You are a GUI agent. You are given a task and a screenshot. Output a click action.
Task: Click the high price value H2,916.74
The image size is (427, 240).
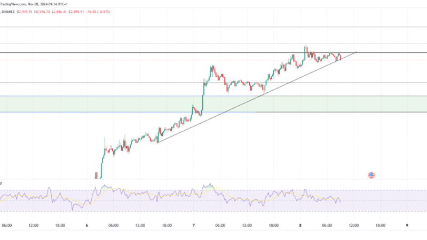point(42,12)
